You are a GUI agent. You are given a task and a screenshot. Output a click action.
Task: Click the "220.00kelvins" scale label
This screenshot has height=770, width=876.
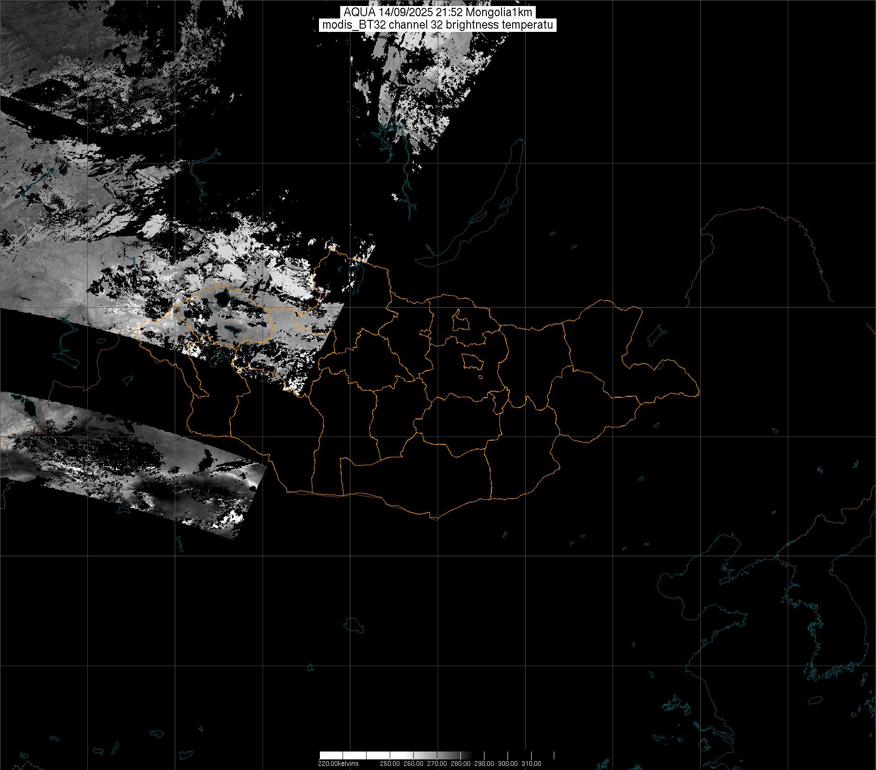[x=338, y=764]
